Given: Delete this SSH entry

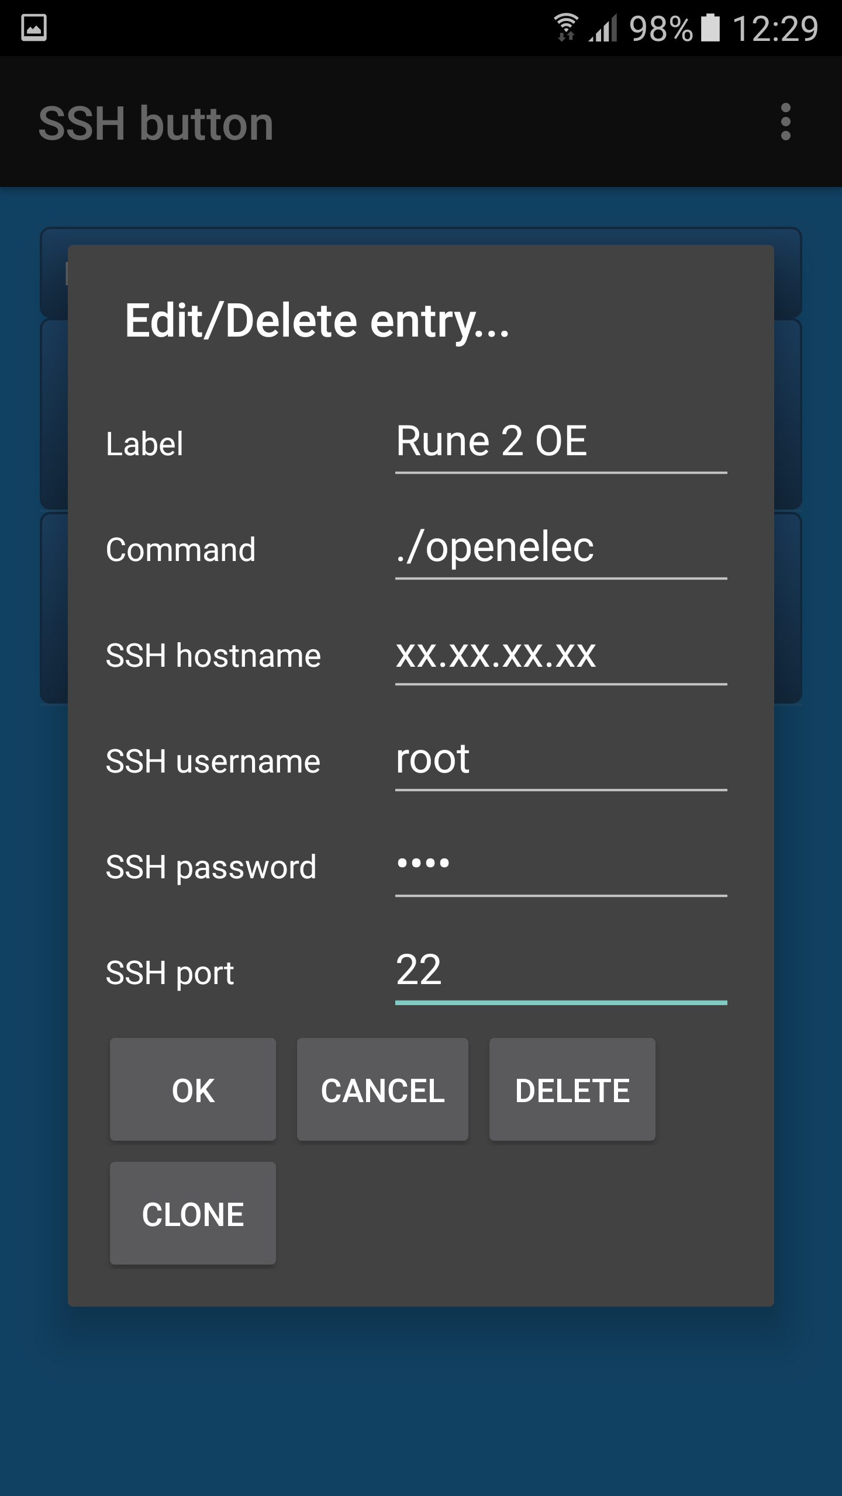Looking at the screenshot, I should pyautogui.click(x=572, y=1090).
